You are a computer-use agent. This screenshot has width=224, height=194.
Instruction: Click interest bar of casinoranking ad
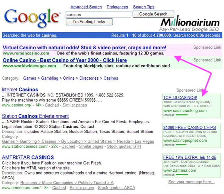(x=181, y=115)
